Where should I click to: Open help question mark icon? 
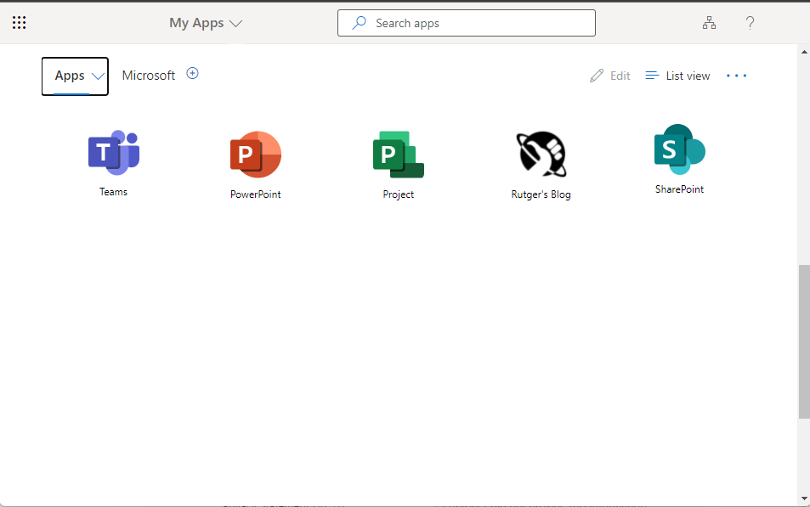click(750, 23)
